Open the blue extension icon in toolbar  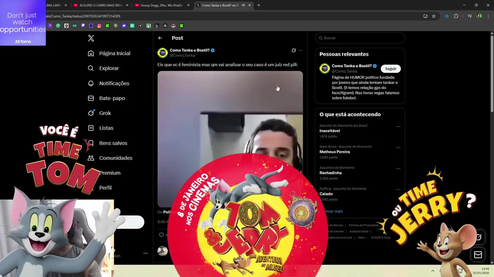click(447, 16)
